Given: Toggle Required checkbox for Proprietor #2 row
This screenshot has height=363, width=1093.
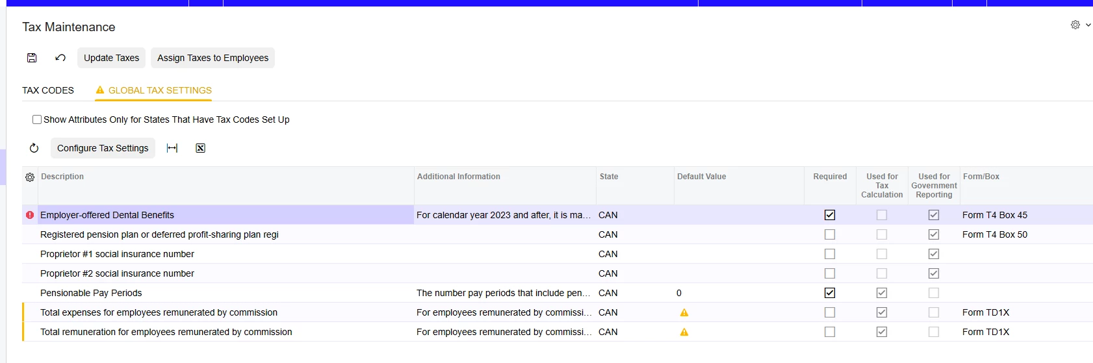Looking at the screenshot, I should click(x=830, y=273).
